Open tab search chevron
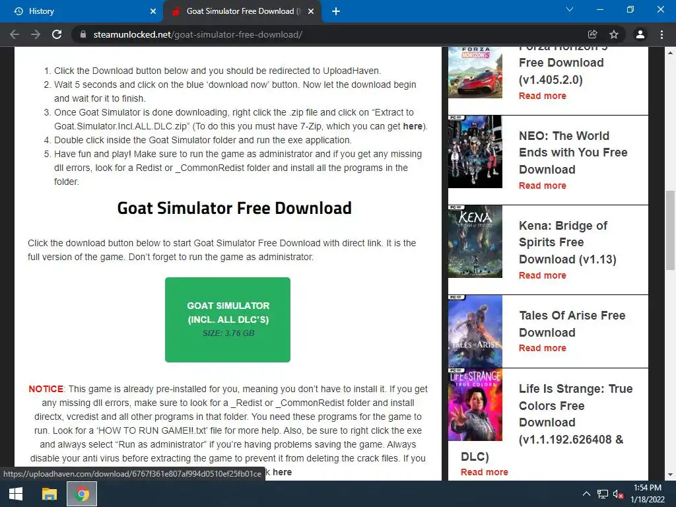This screenshot has width=676, height=507. pyautogui.click(x=570, y=9)
